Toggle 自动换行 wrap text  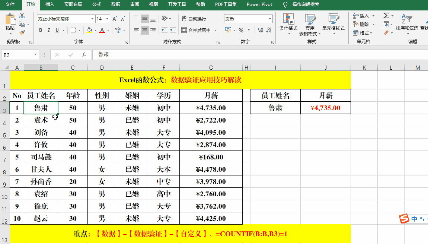pos(194,19)
